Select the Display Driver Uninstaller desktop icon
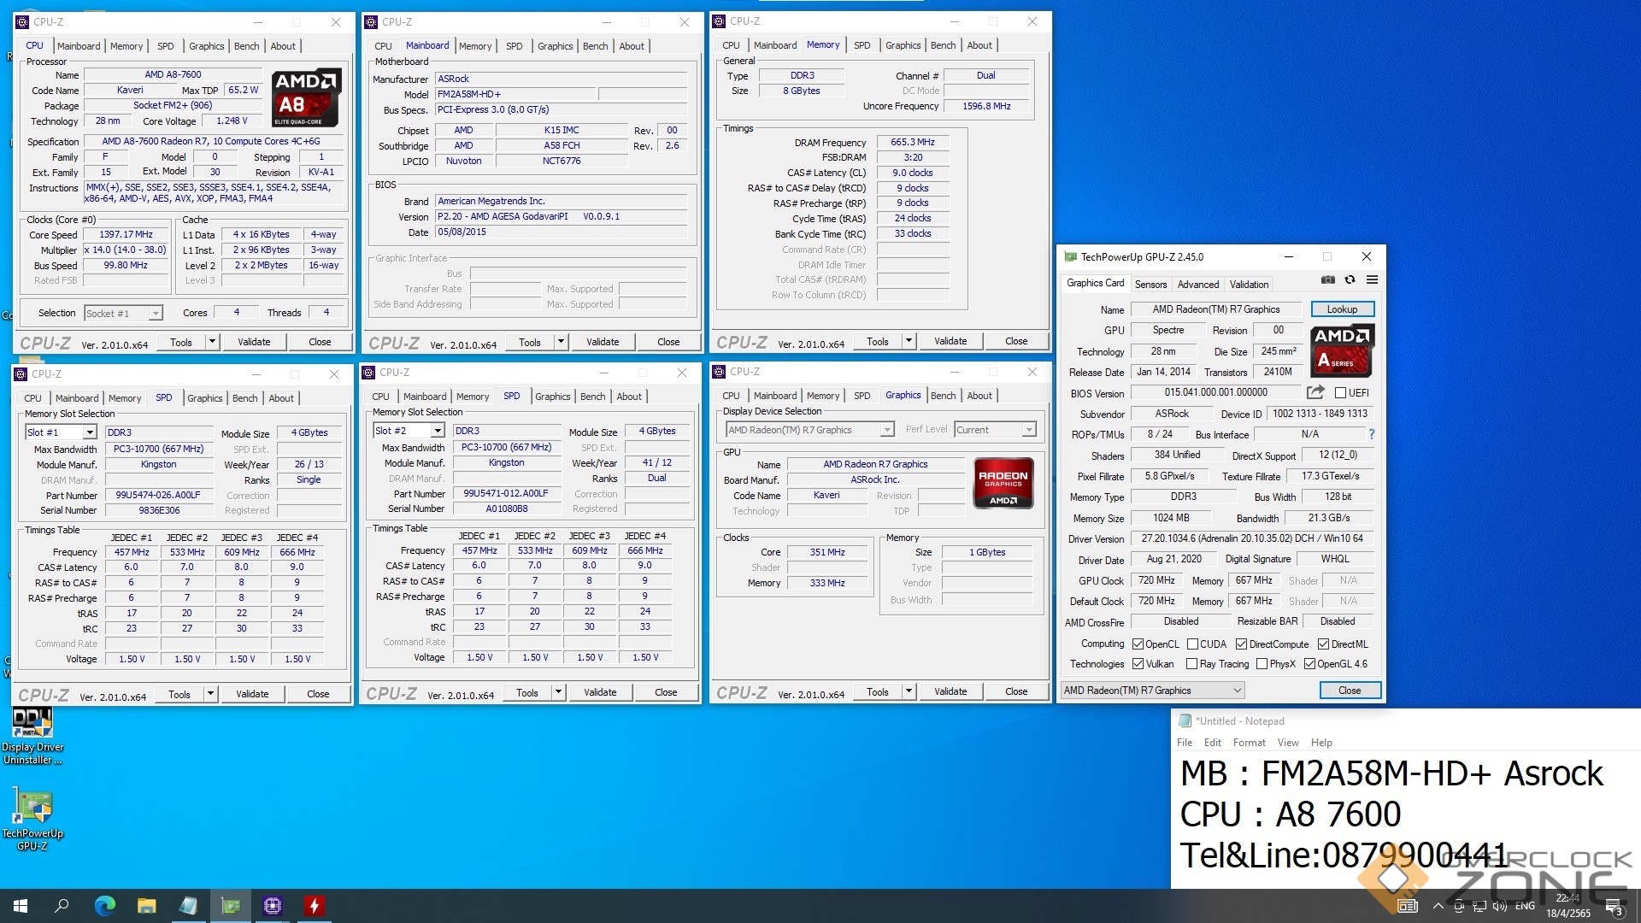This screenshot has height=923, width=1641. [32, 737]
